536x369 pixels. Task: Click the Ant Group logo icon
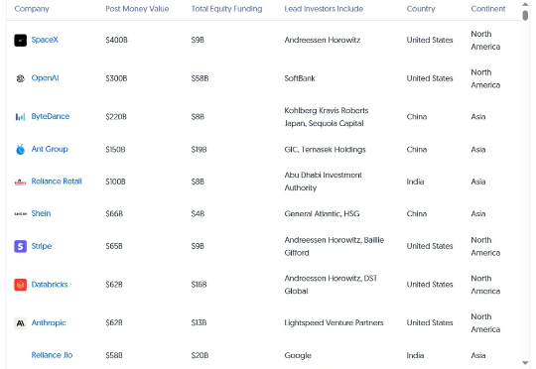click(20, 150)
